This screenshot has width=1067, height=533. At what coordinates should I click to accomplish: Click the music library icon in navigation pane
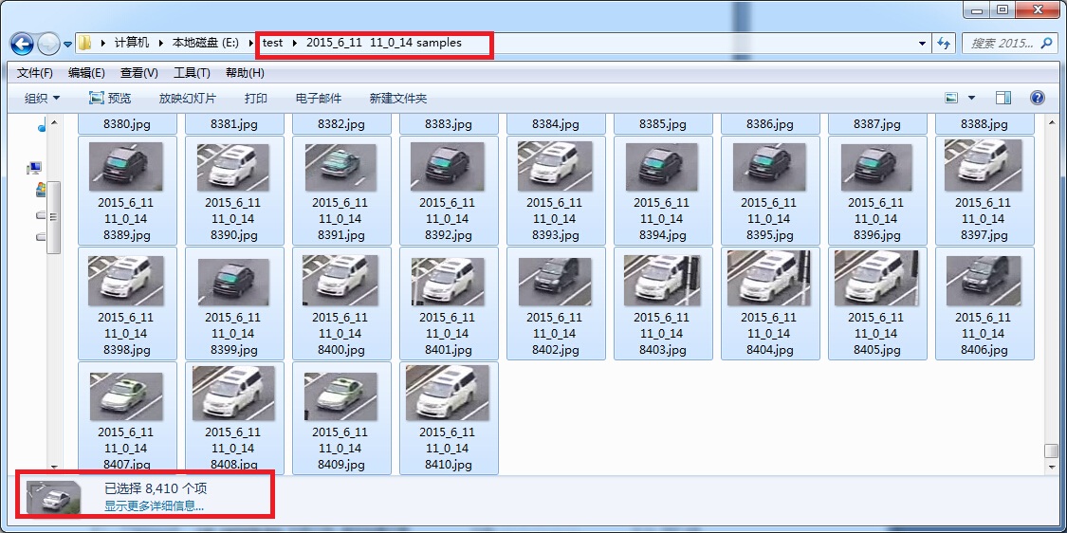point(42,125)
